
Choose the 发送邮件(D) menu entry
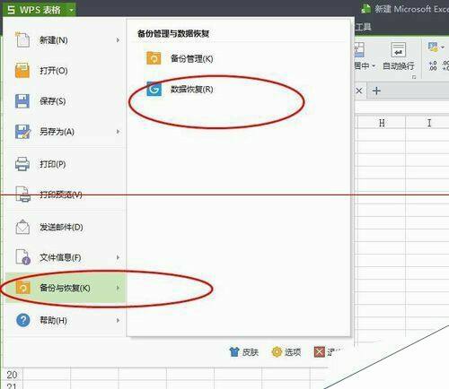pos(61,228)
